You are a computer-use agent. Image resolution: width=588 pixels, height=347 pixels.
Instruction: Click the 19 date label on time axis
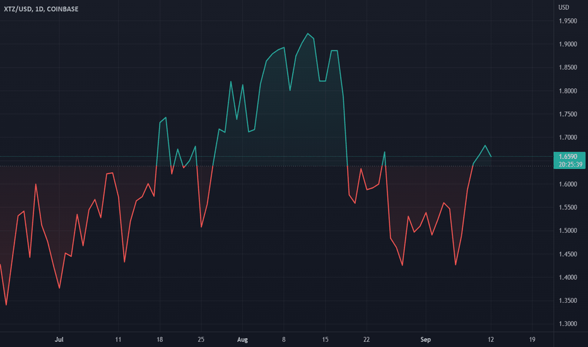[532, 339]
